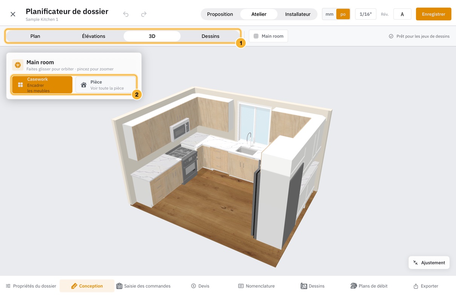Open the Devis section
The height and width of the screenshot is (304, 456).
coord(200,286)
